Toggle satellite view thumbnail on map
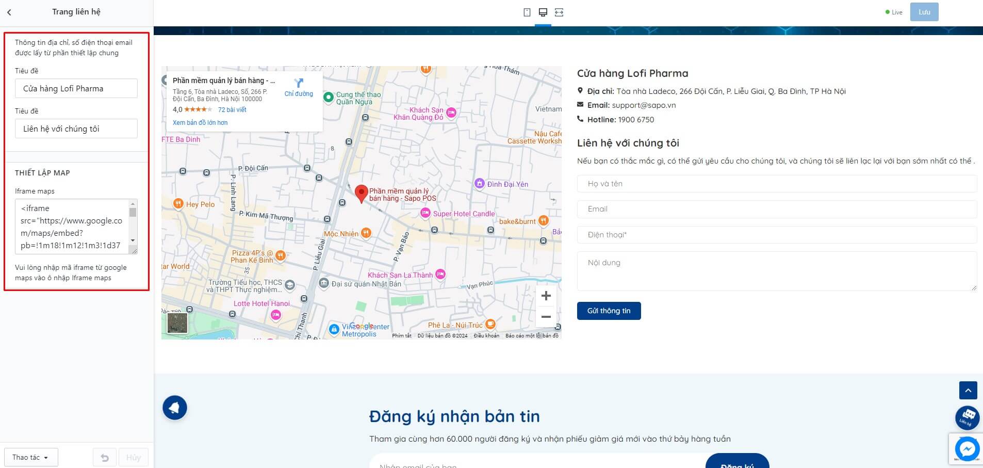This screenshot has height=468, width=983. click(177, 323)
